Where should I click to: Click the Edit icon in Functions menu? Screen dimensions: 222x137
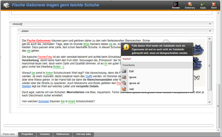click(124, 71)
